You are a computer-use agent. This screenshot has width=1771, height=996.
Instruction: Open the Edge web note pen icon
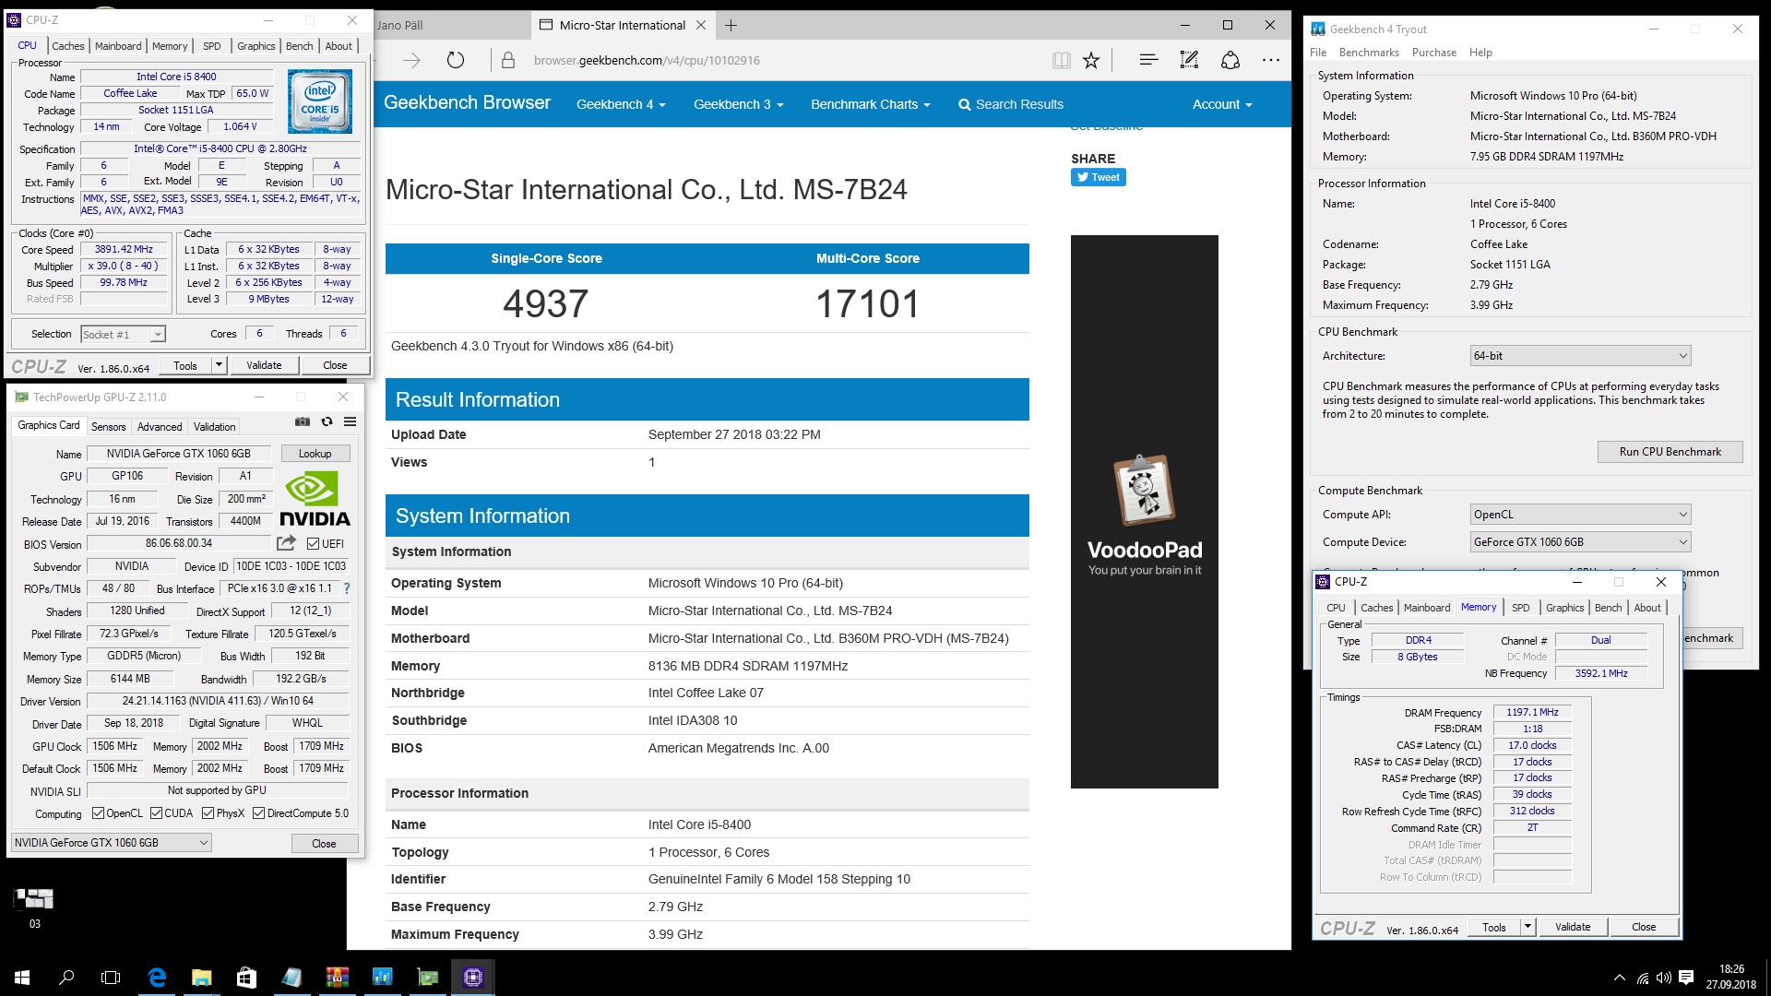point(1189,61)
